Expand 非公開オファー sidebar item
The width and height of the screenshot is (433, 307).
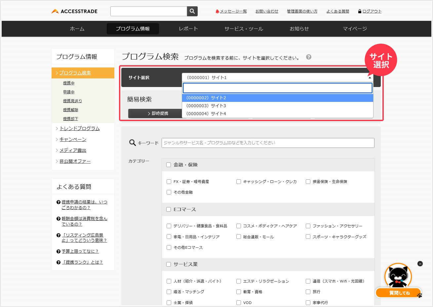(x=75, y=161)
